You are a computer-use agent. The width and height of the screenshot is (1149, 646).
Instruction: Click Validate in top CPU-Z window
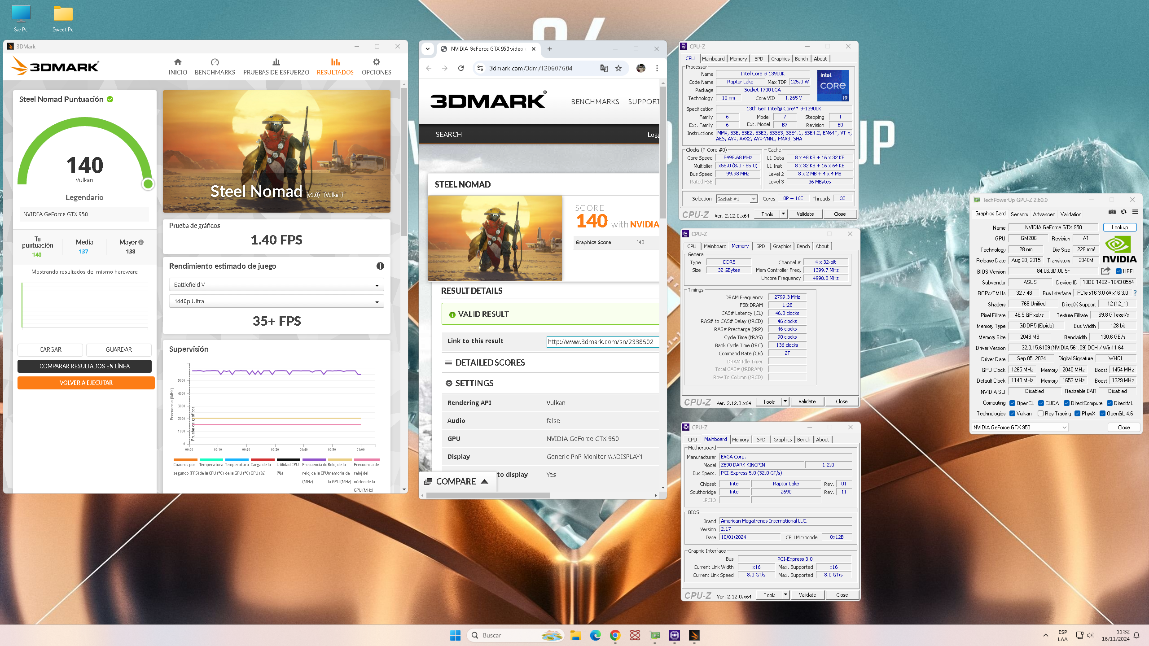pos(805,214)
